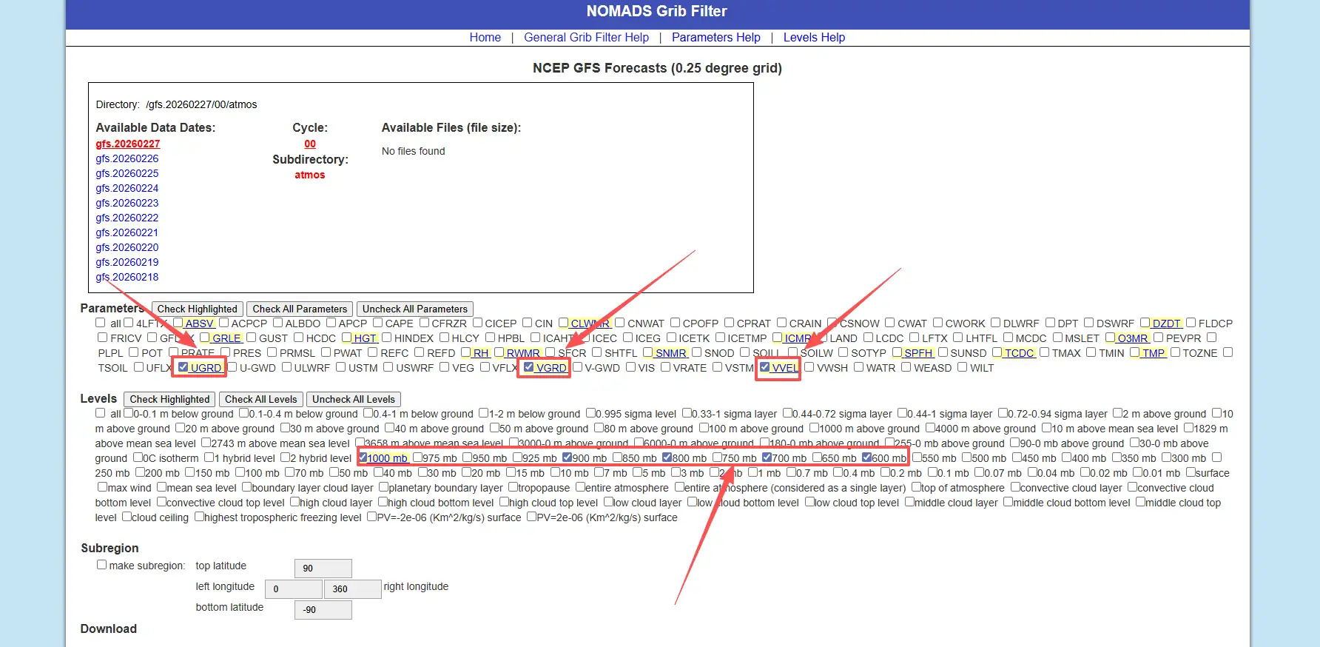Click Uncheck All Parameters button
This screenshot has width=1320, height=647.
tap(414, 309)
